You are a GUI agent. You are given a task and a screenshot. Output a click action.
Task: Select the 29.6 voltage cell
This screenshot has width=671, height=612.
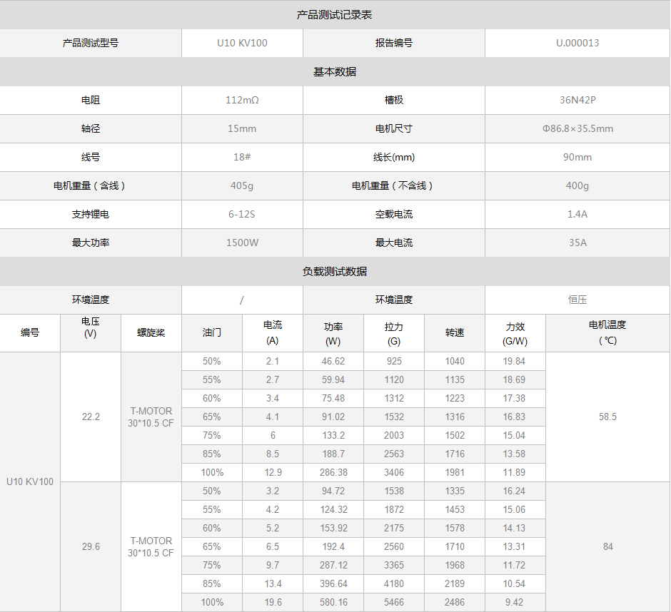click(91, 546)
